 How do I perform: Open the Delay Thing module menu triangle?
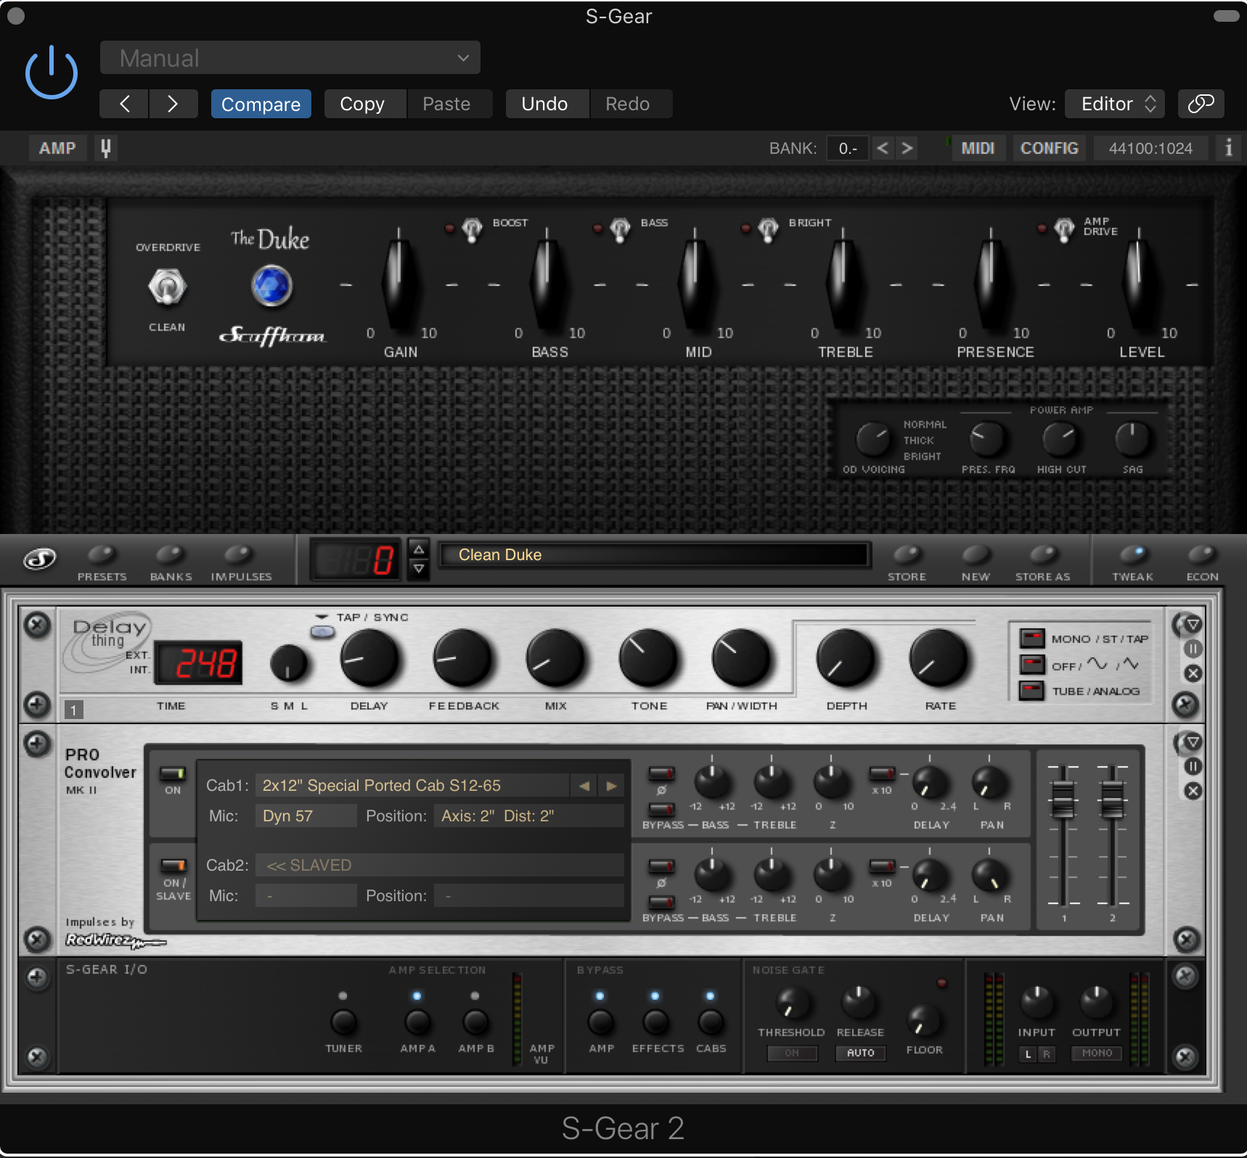pos(1193,624)
